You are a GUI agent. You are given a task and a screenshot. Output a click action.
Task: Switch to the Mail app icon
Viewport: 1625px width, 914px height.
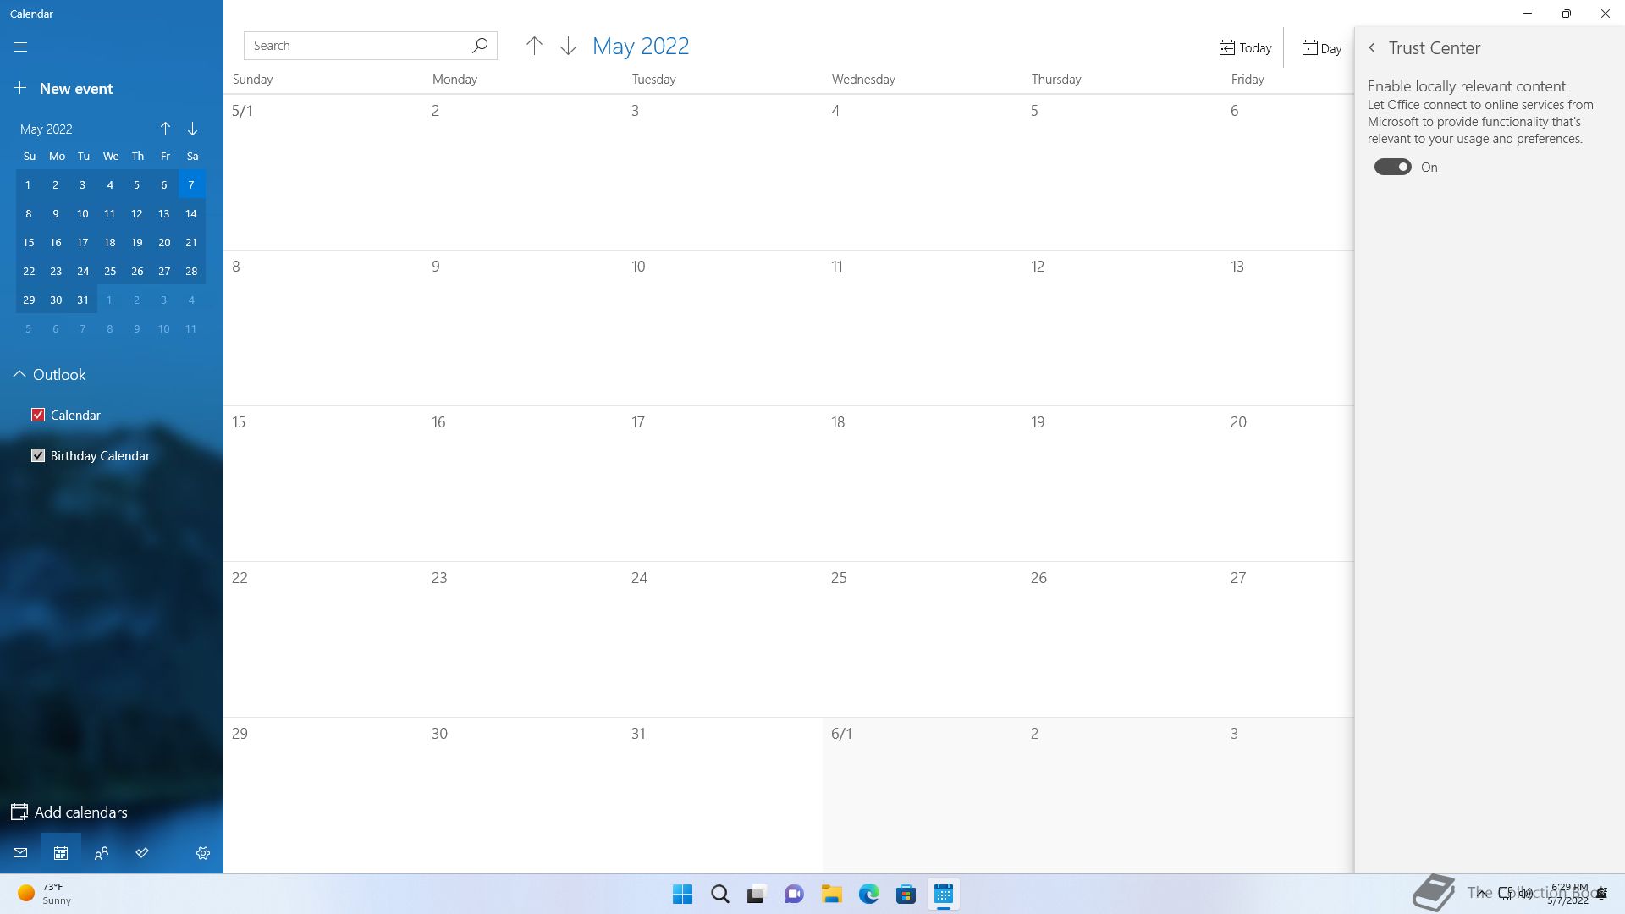20,853
